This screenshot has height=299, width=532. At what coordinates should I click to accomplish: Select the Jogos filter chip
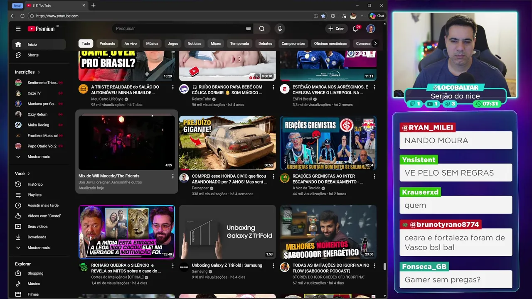tap(173, 44)
